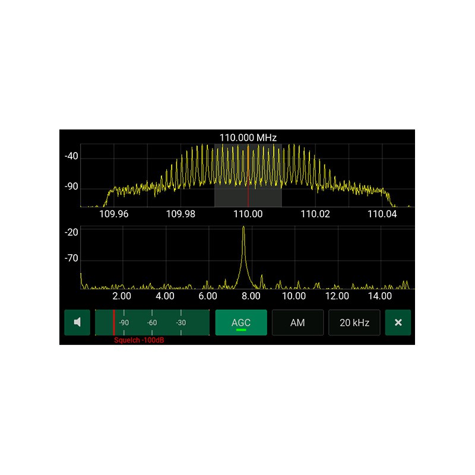
Task: Tune to 110.02 on the frequency axis
Action: tap(315, 214)
